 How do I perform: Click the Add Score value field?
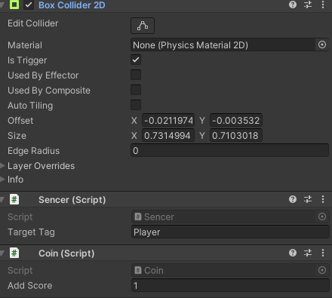(230, 285)
